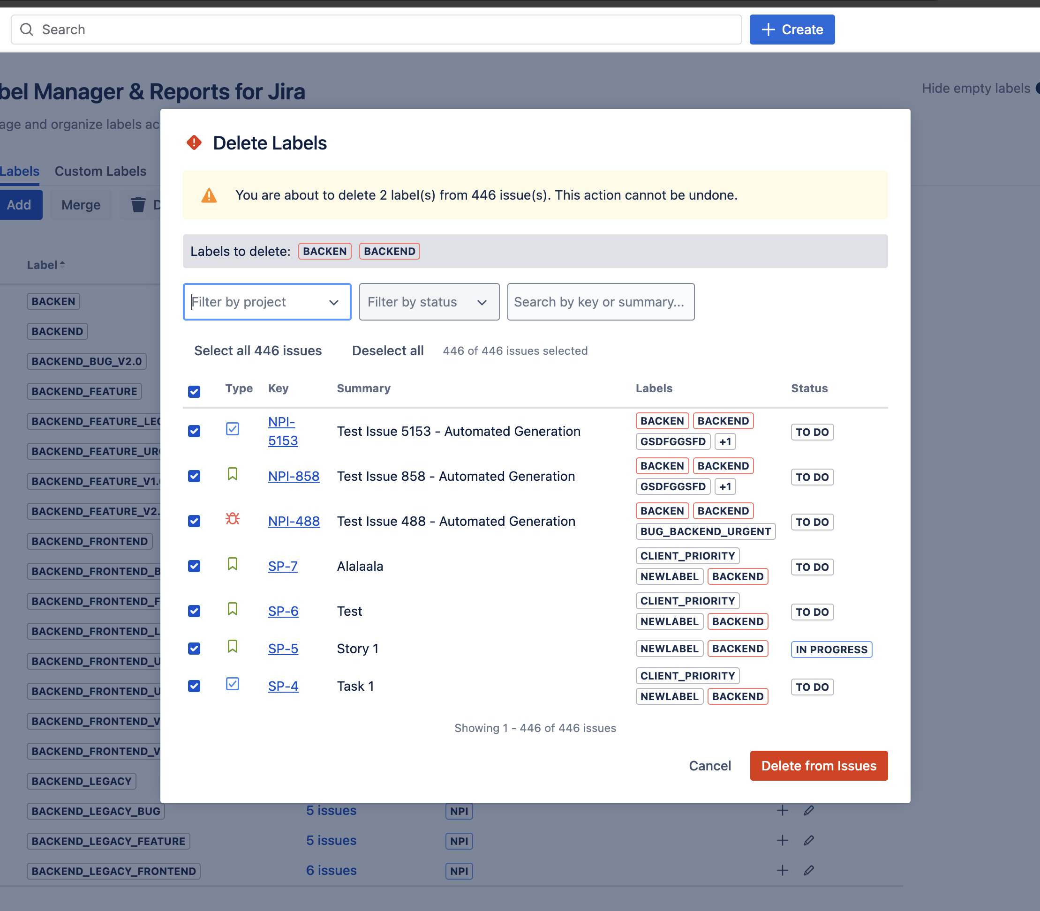Click the story bookmark icon for SP-5

pos(233,647)
